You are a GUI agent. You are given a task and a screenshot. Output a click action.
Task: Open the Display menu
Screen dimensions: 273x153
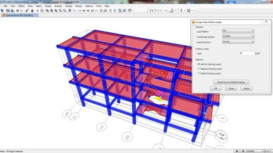[x=69, y=6]
